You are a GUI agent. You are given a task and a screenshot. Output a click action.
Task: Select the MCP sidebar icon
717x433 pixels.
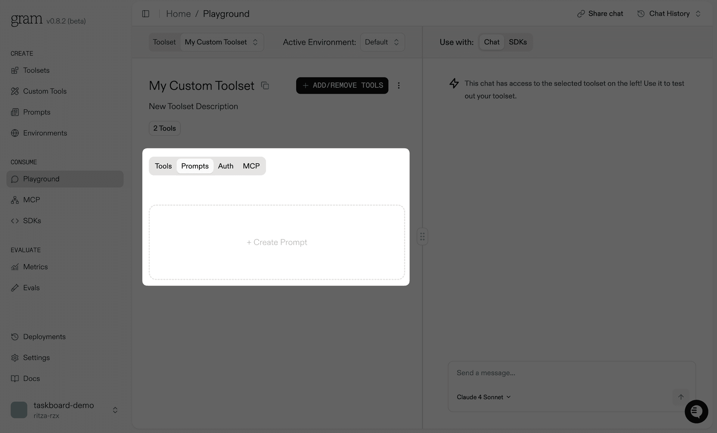[x=15, y=200]
